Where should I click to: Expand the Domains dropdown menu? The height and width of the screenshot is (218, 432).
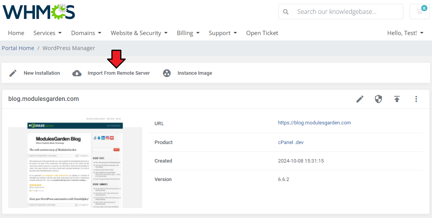click(86, 33)
